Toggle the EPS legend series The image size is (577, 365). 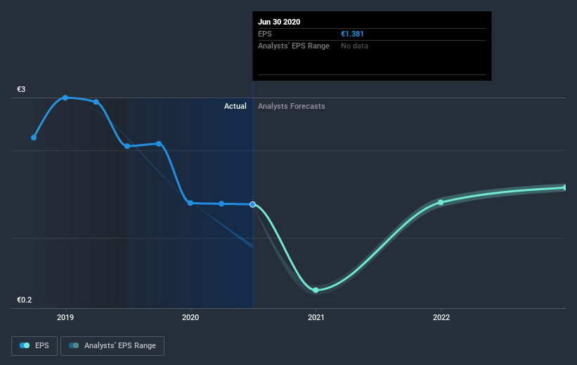pos(34,345)
